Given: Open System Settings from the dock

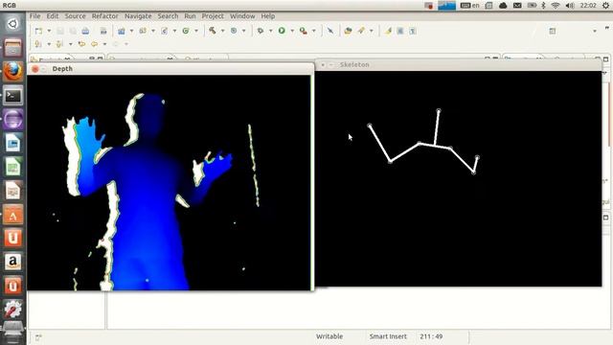Looking at the screenshot, I should click(12, 309).
